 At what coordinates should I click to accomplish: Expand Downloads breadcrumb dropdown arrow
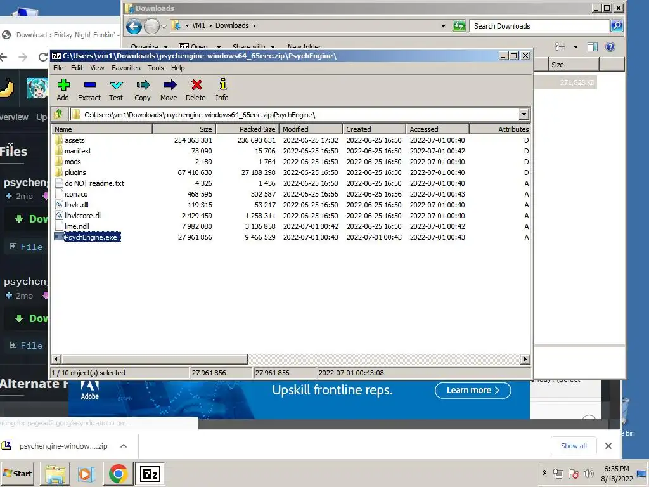coord(254,25)
